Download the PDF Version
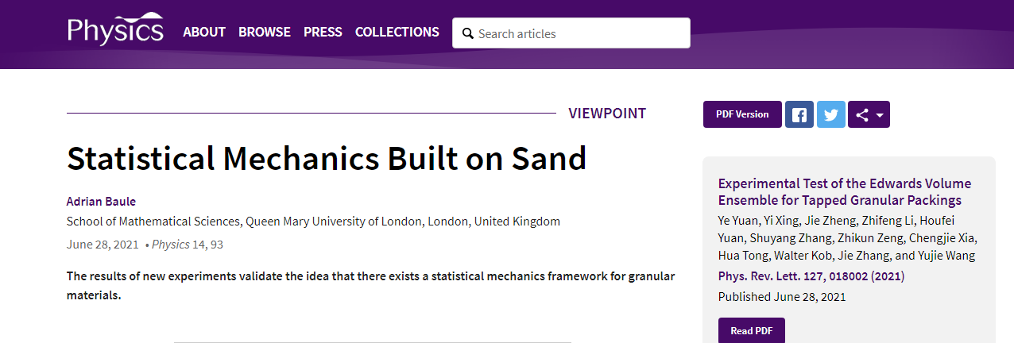The height and width of the screenshot is (343, 1014). [x=742, y=114]
